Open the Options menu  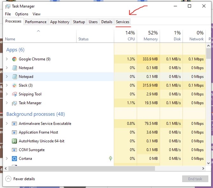coord(22,14)
